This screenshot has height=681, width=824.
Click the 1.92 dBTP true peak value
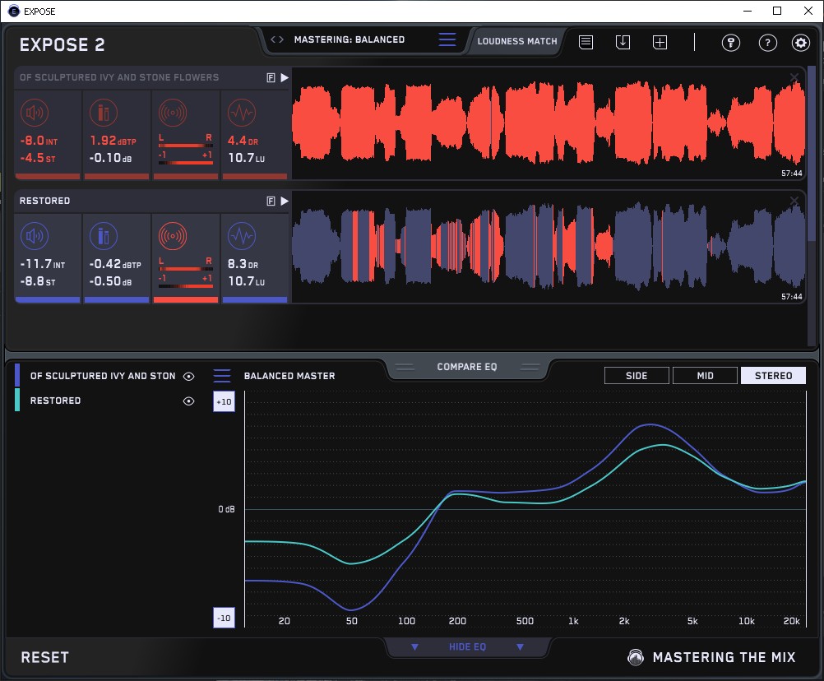click(x=113, y=141)
